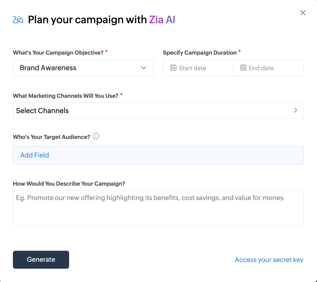Click the "Specify Campaign Duration" label
The image size is (317, 282).
pos(200,53)
